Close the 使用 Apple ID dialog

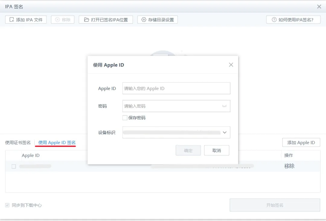pos(231,65)
